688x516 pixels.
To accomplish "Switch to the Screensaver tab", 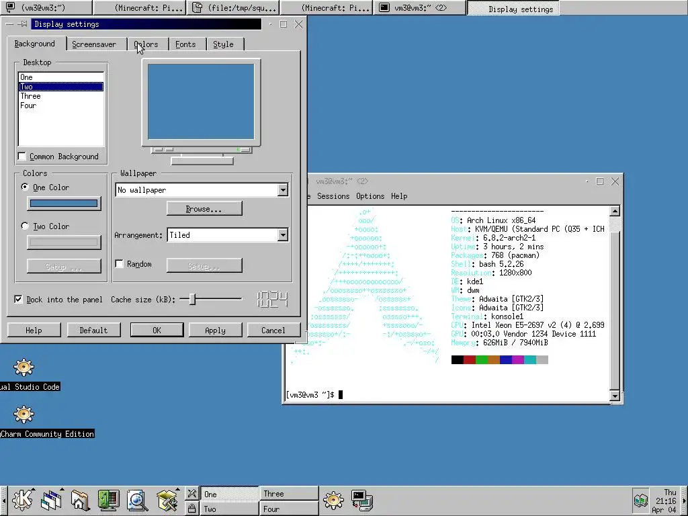I will 94,44.
